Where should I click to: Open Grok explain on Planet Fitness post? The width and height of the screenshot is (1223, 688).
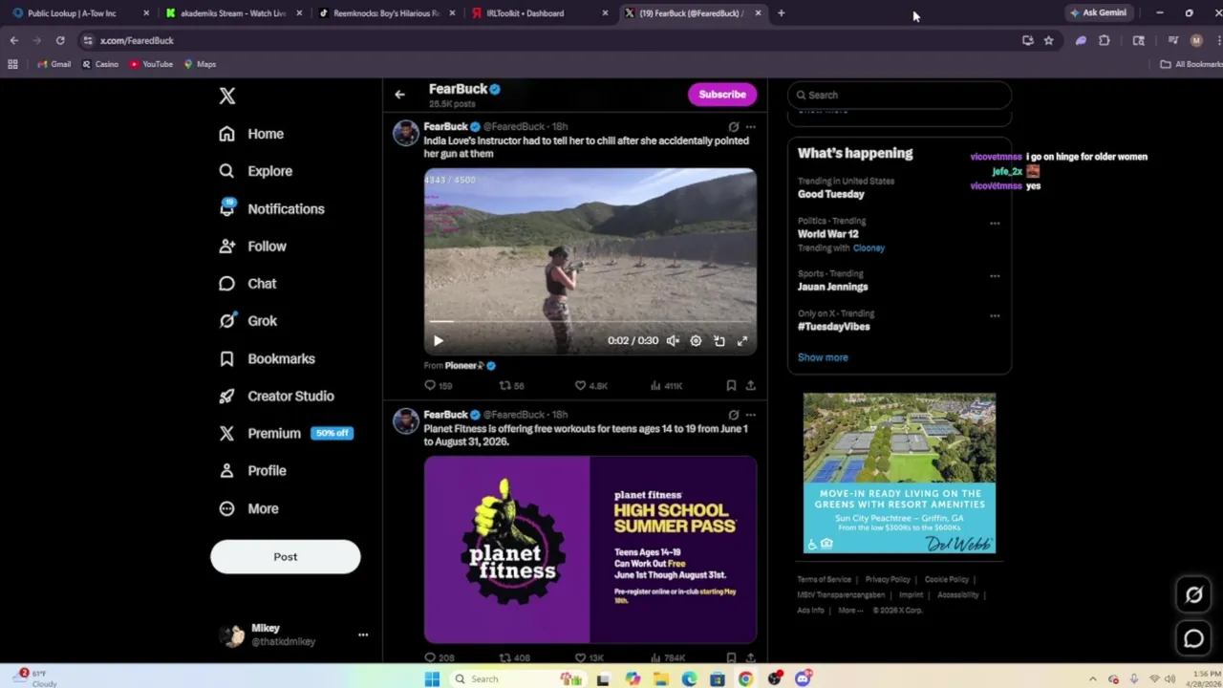(x=733, y=415)
